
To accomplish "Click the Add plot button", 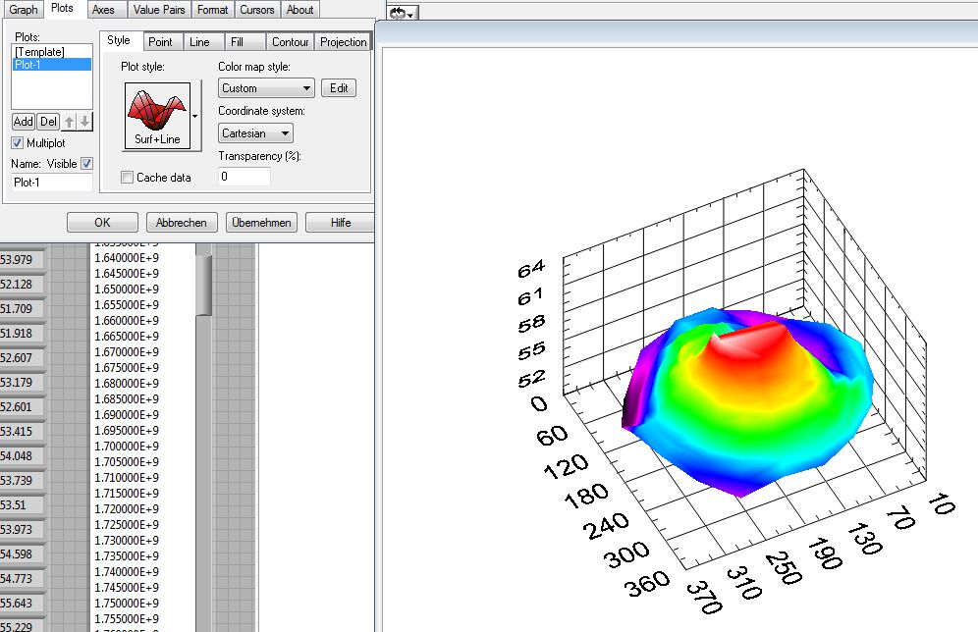I will tap(24, 121).
